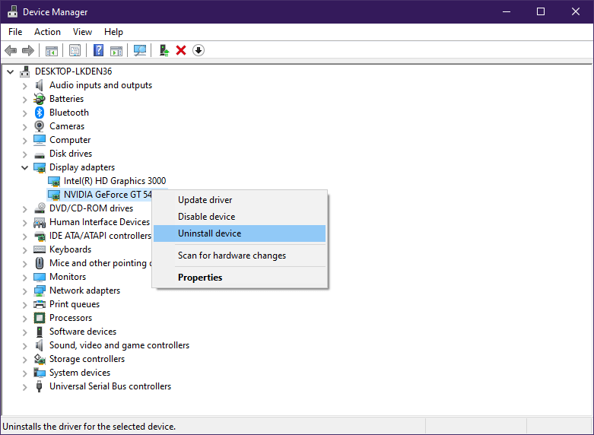Click Show/Hide Console Tree toolbar icon
The image size is (594, 435).
[52, 50]
